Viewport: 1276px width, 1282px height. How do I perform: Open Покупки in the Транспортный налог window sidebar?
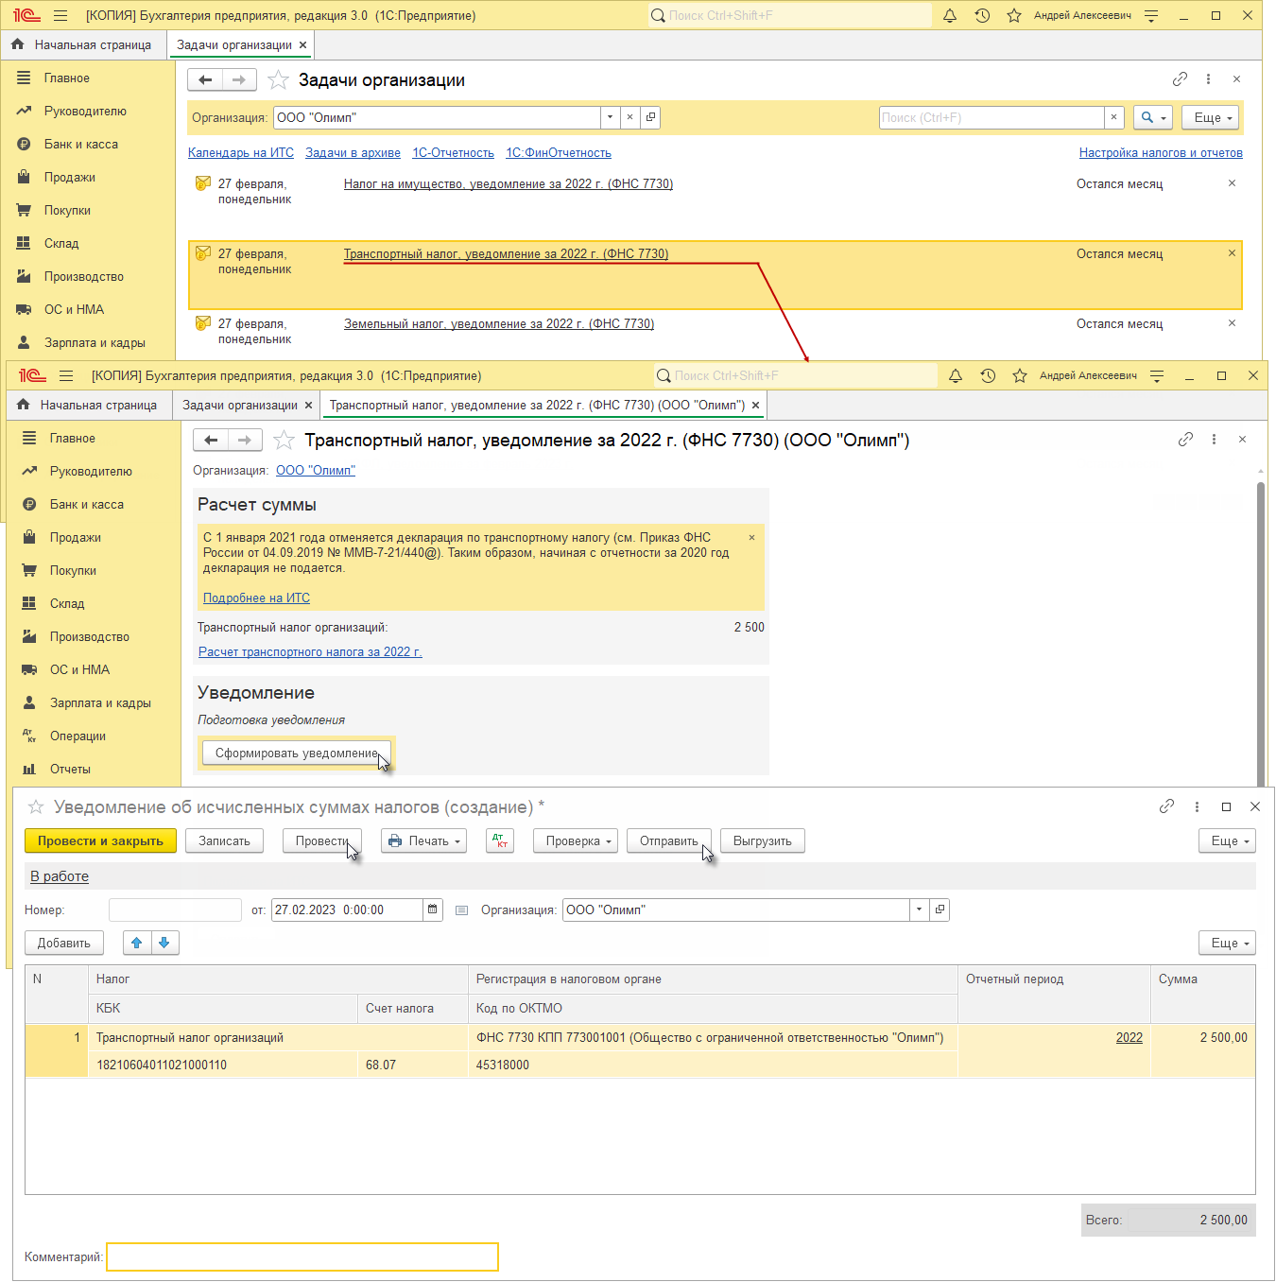pyautogui.click(x=73, y=571)
